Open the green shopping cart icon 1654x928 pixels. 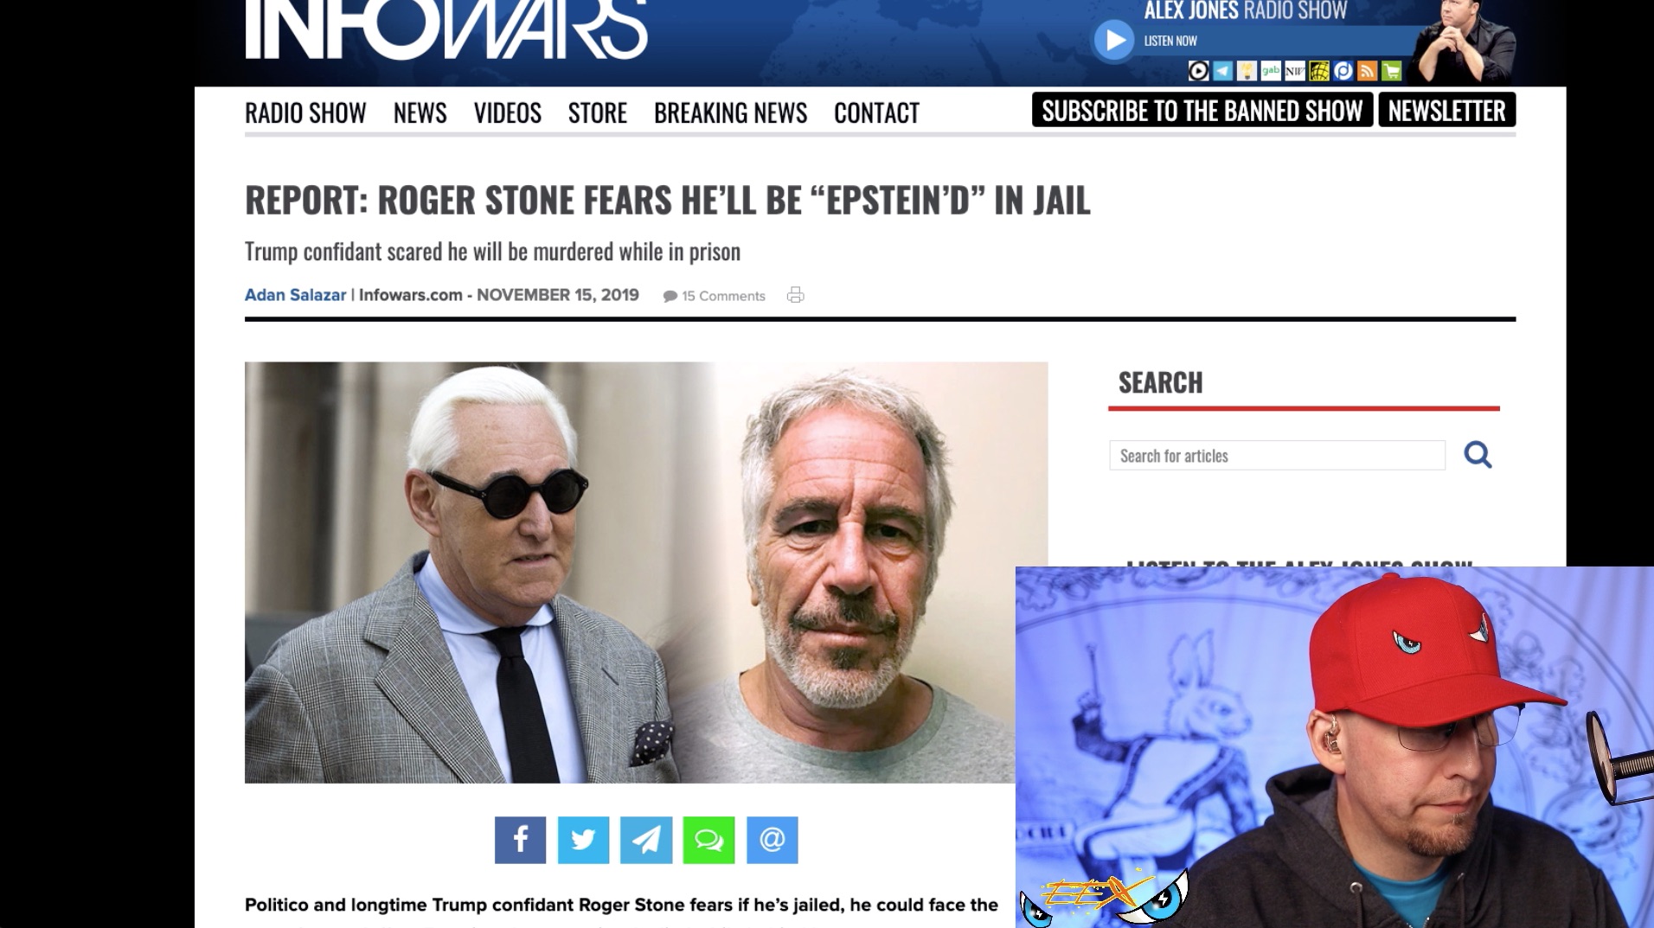(x=1391, y=71)
